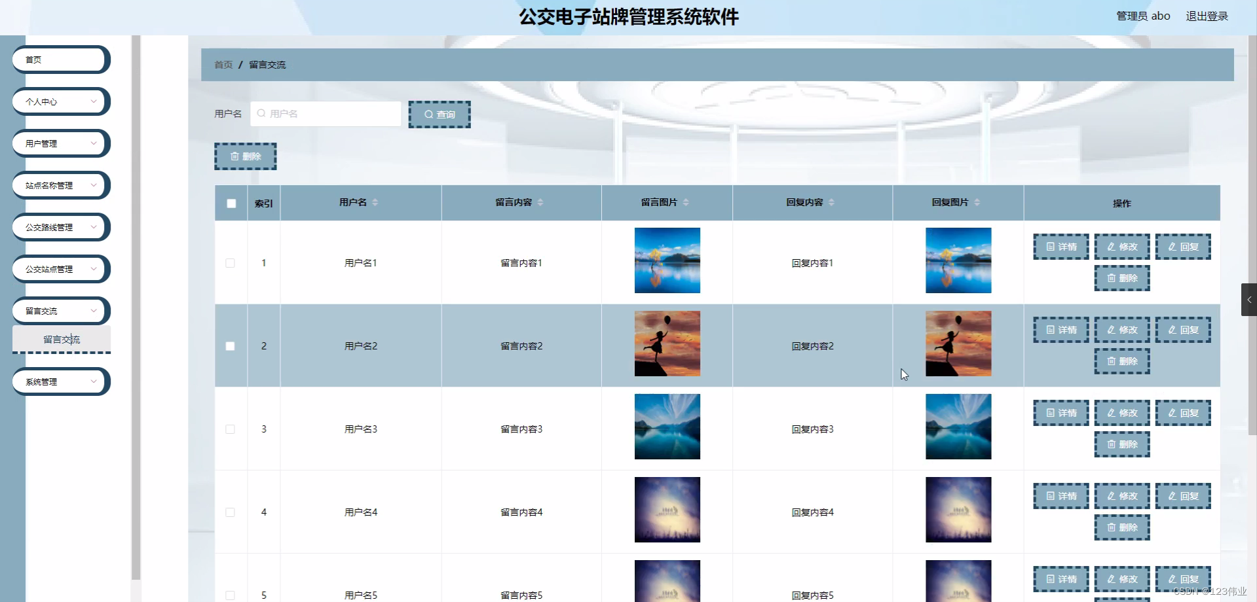Toggle the select-all checkbox in table header
This screenshot has width=1257, height=602.
point(230,204)
